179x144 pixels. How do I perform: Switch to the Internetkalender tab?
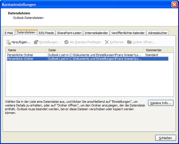(96, 33)
